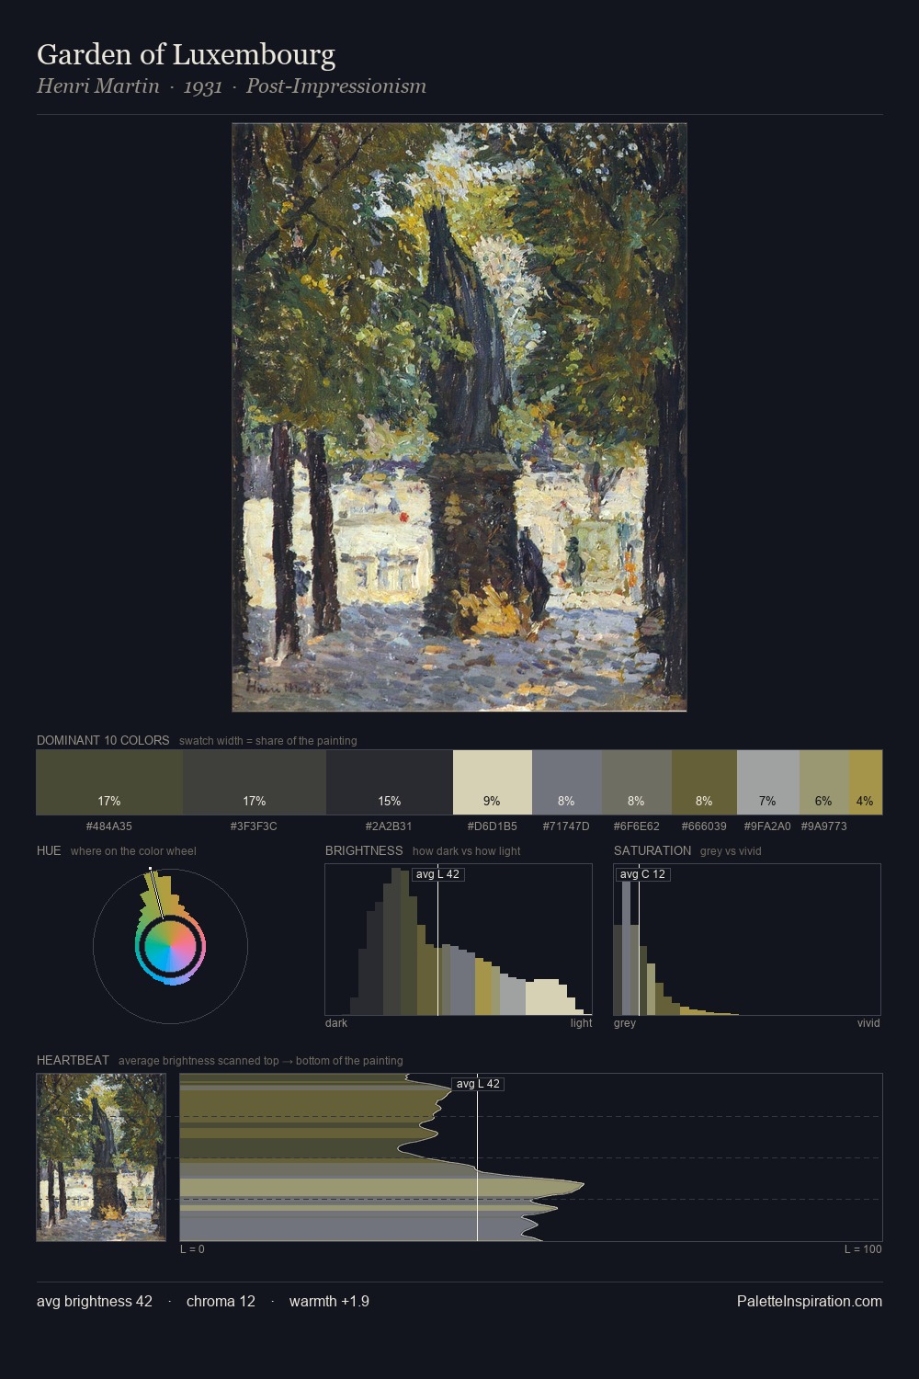Open the main Garden of Luxembourg painting
Screen dimensions: 919x1379
point(459,417)
